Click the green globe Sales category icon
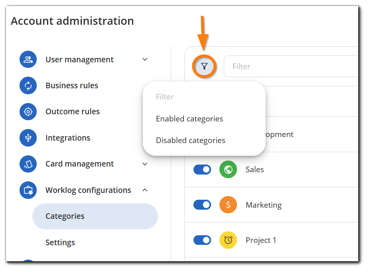The image size is (369, 272). [228, 169]
